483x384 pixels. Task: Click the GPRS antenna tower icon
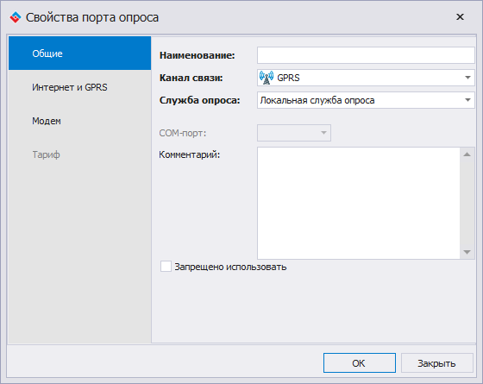[x=267, y=78]
